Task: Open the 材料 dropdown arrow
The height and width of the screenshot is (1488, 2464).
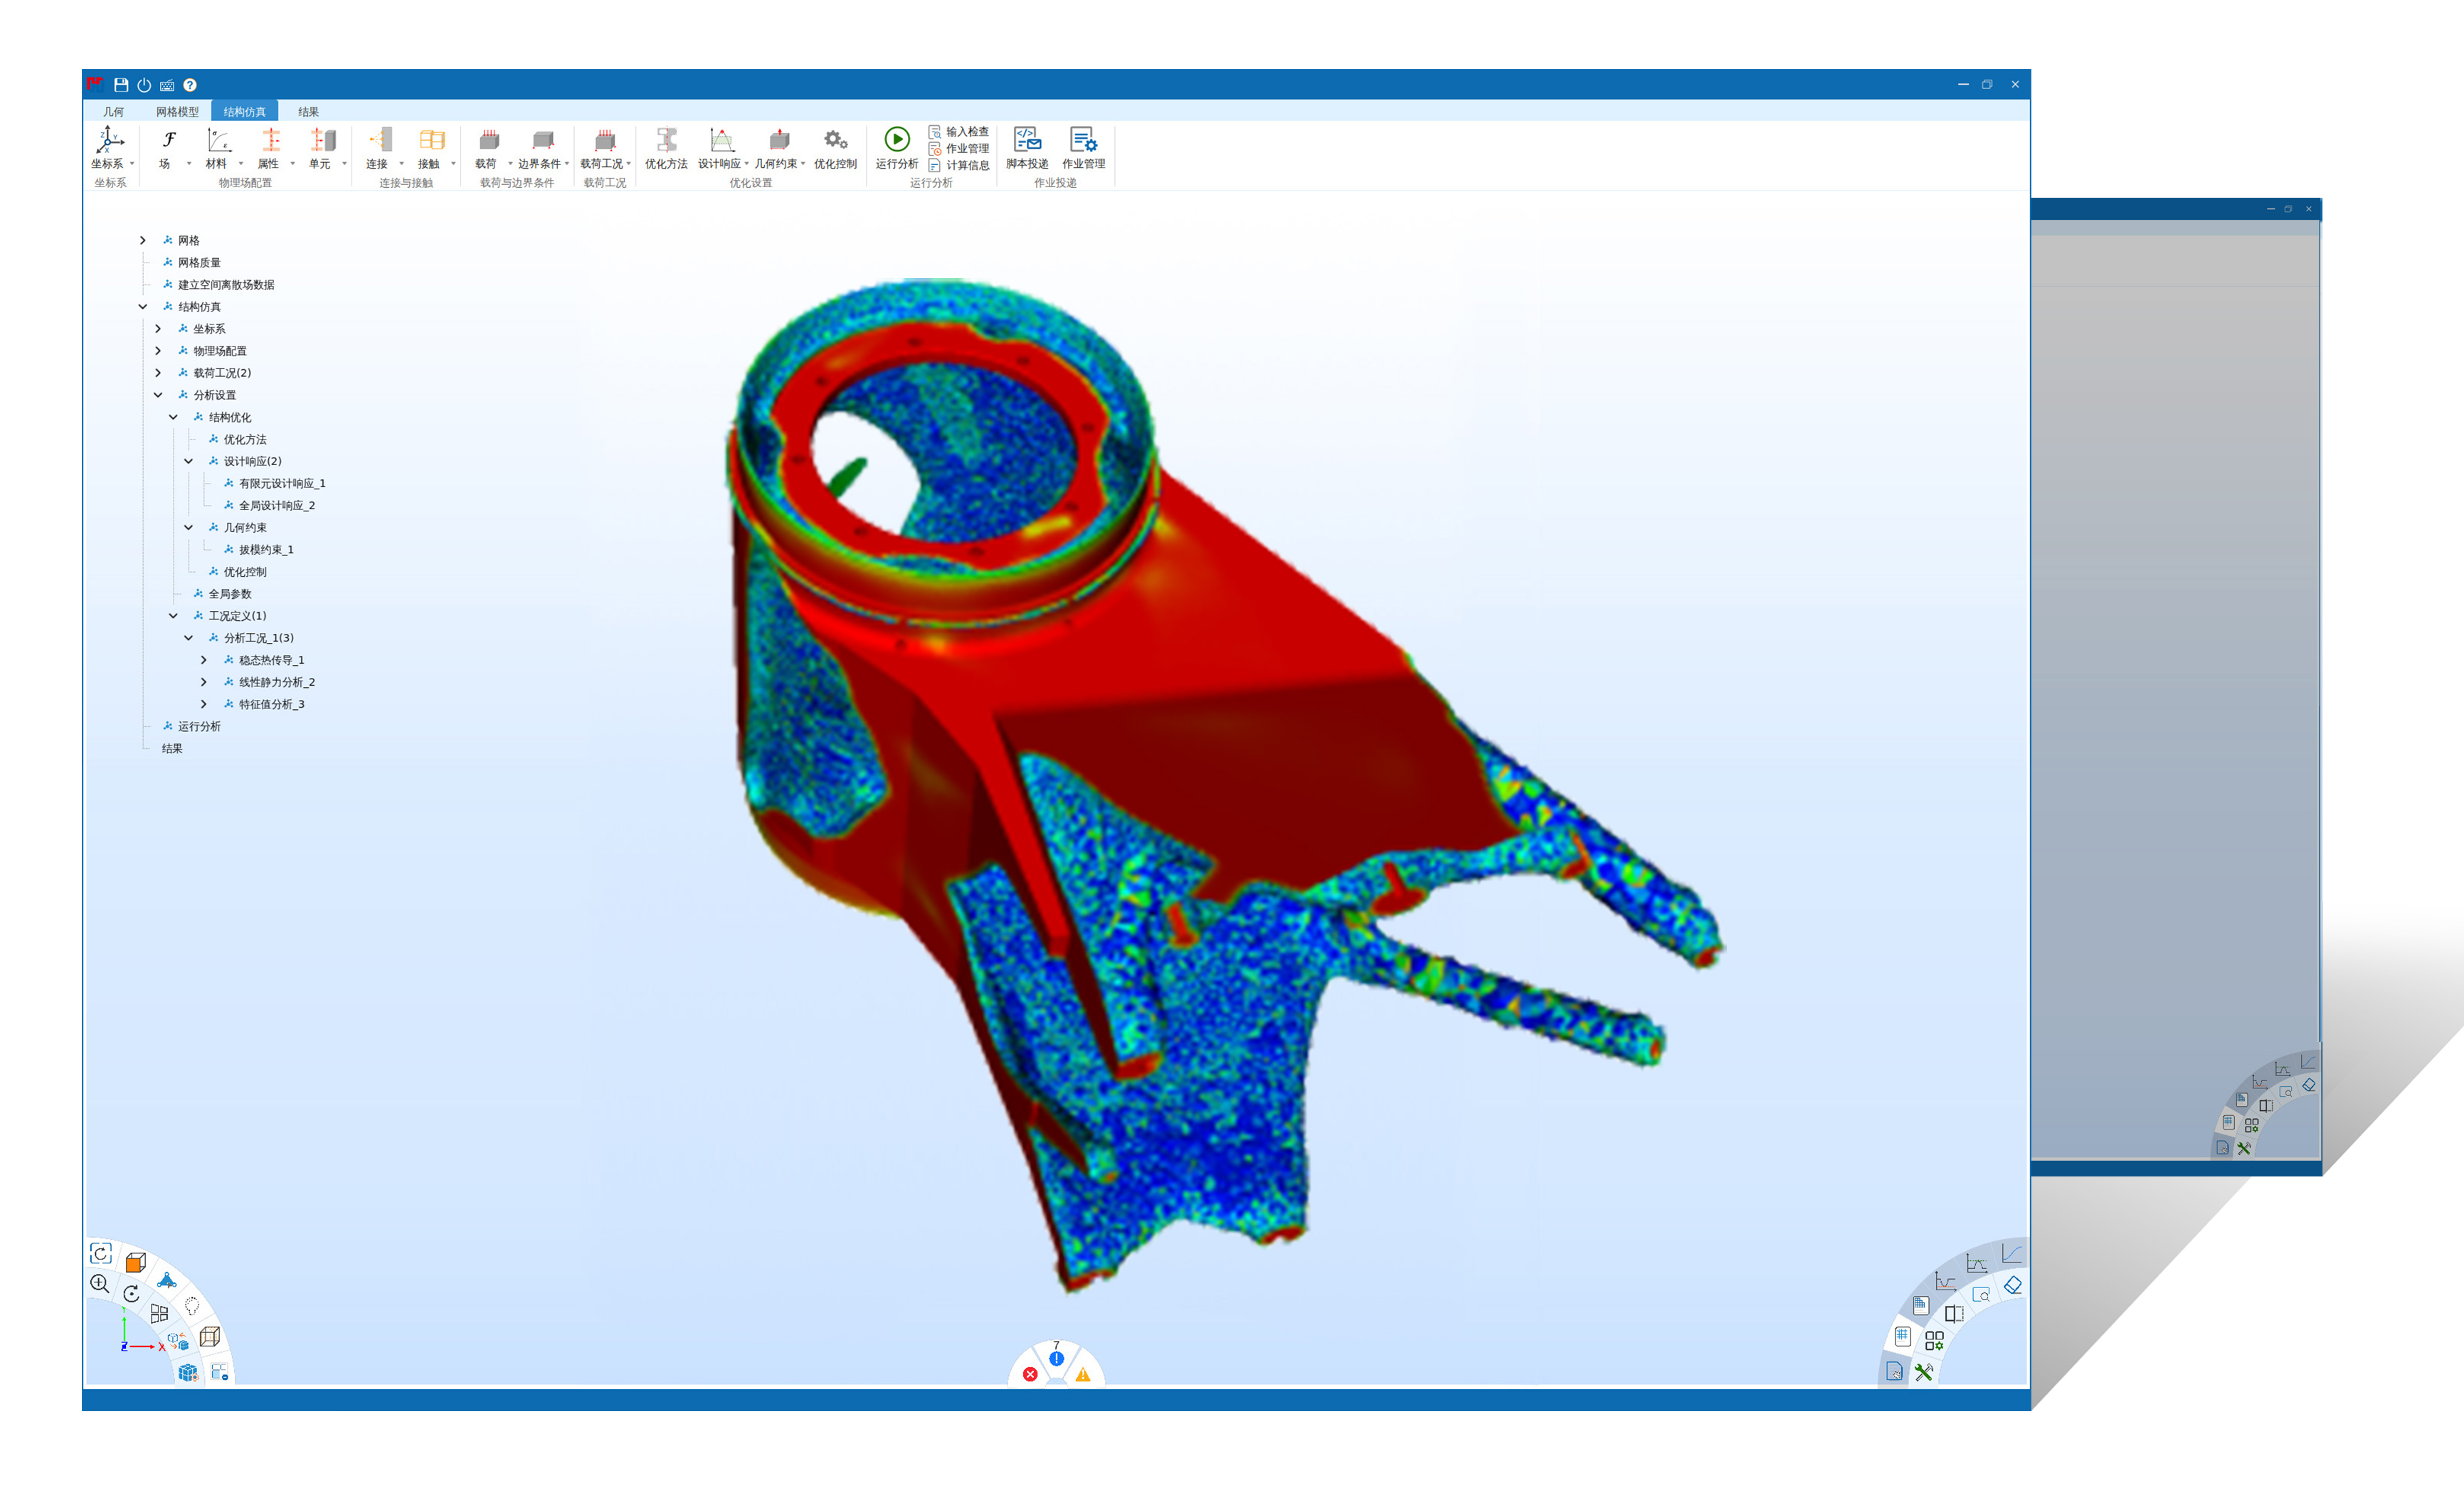Action: [x=241, y=164]
